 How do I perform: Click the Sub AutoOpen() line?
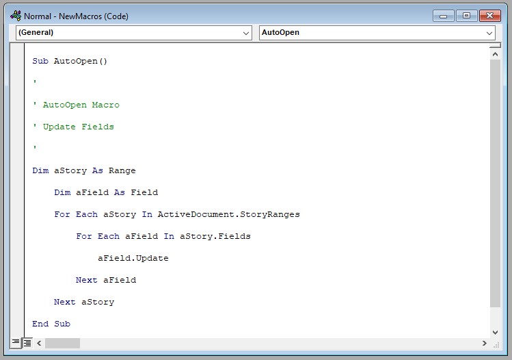click(x=70, y=61)
